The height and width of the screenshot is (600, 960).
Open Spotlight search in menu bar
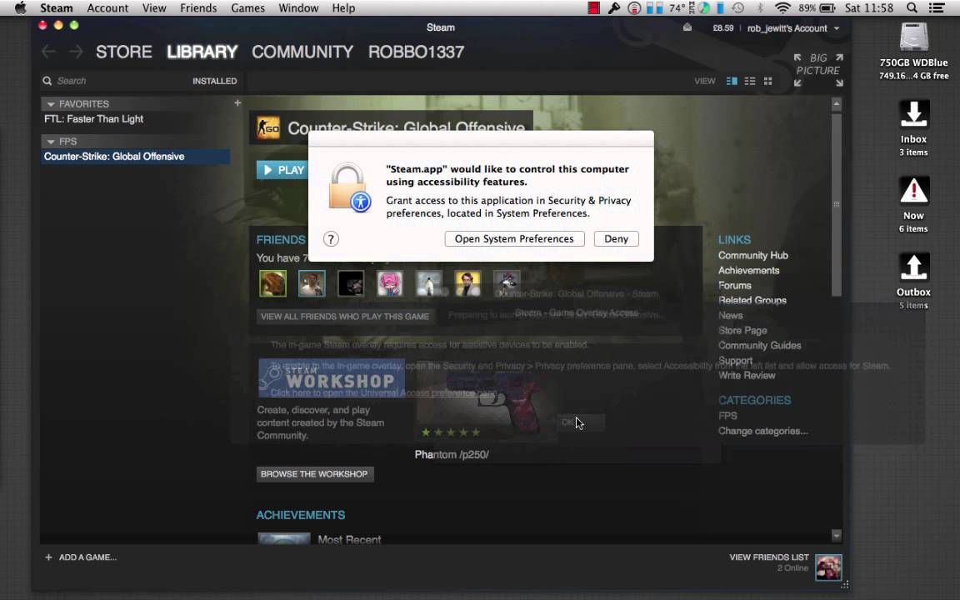pyautogui.click(x=912, y=8)
